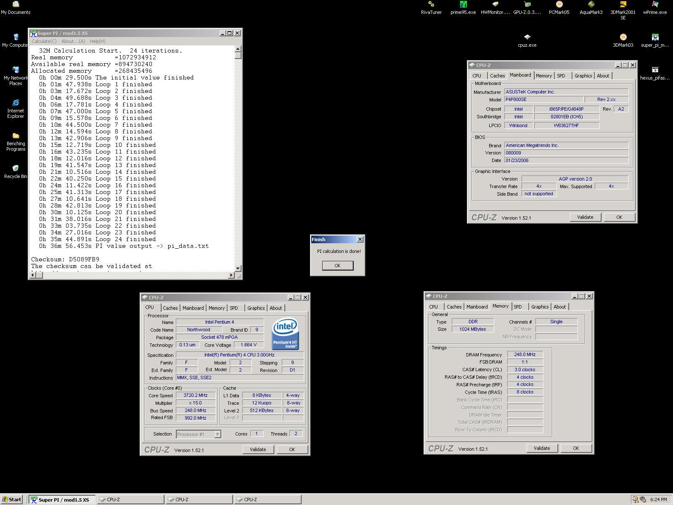This screenshot has width=673, height=505.
Task: Click the Super PI title bar icon
Action: tap(33, 33)
